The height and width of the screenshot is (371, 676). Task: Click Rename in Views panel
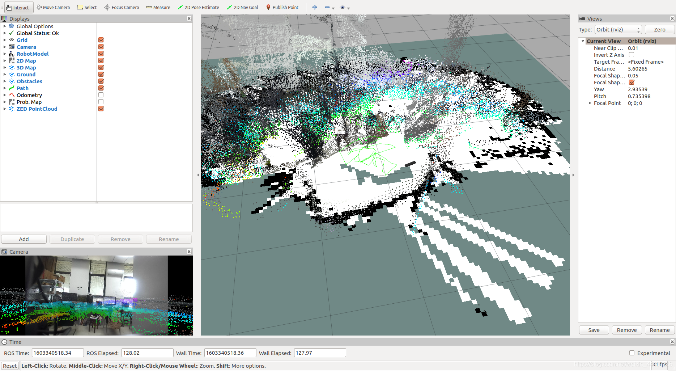coord(660,330)
